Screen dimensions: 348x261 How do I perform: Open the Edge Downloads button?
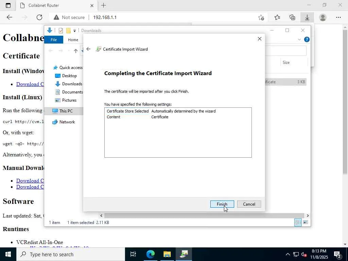coord(307,17)
